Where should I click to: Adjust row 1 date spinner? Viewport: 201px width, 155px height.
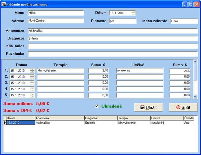coord(32,71)
